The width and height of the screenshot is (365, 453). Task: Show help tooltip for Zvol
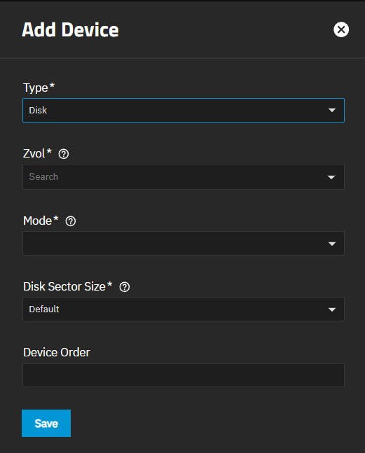[64, 154]
